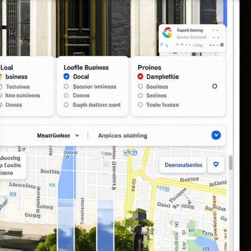Screen dimensions: 251x251
Task: Click the blue heart icon button
Action: [x=216, y=164]
